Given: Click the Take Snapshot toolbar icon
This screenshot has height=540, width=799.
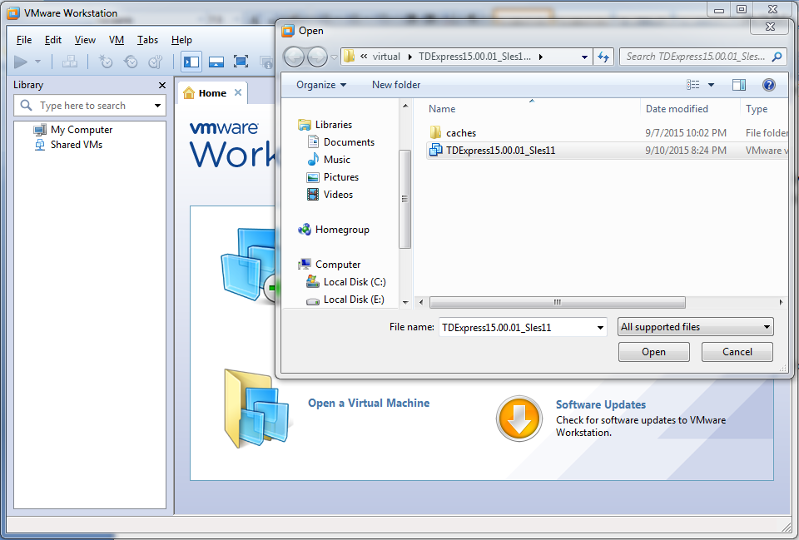Looking at the screenshot, I should coord(106,62).
